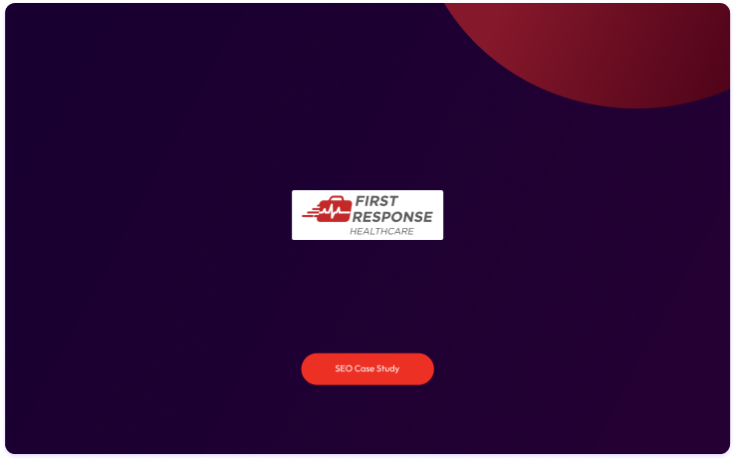This screenshot has height=462, width=736.
Task: Click the red speed lines beside briefcase
Action: (x=311, y=212)
